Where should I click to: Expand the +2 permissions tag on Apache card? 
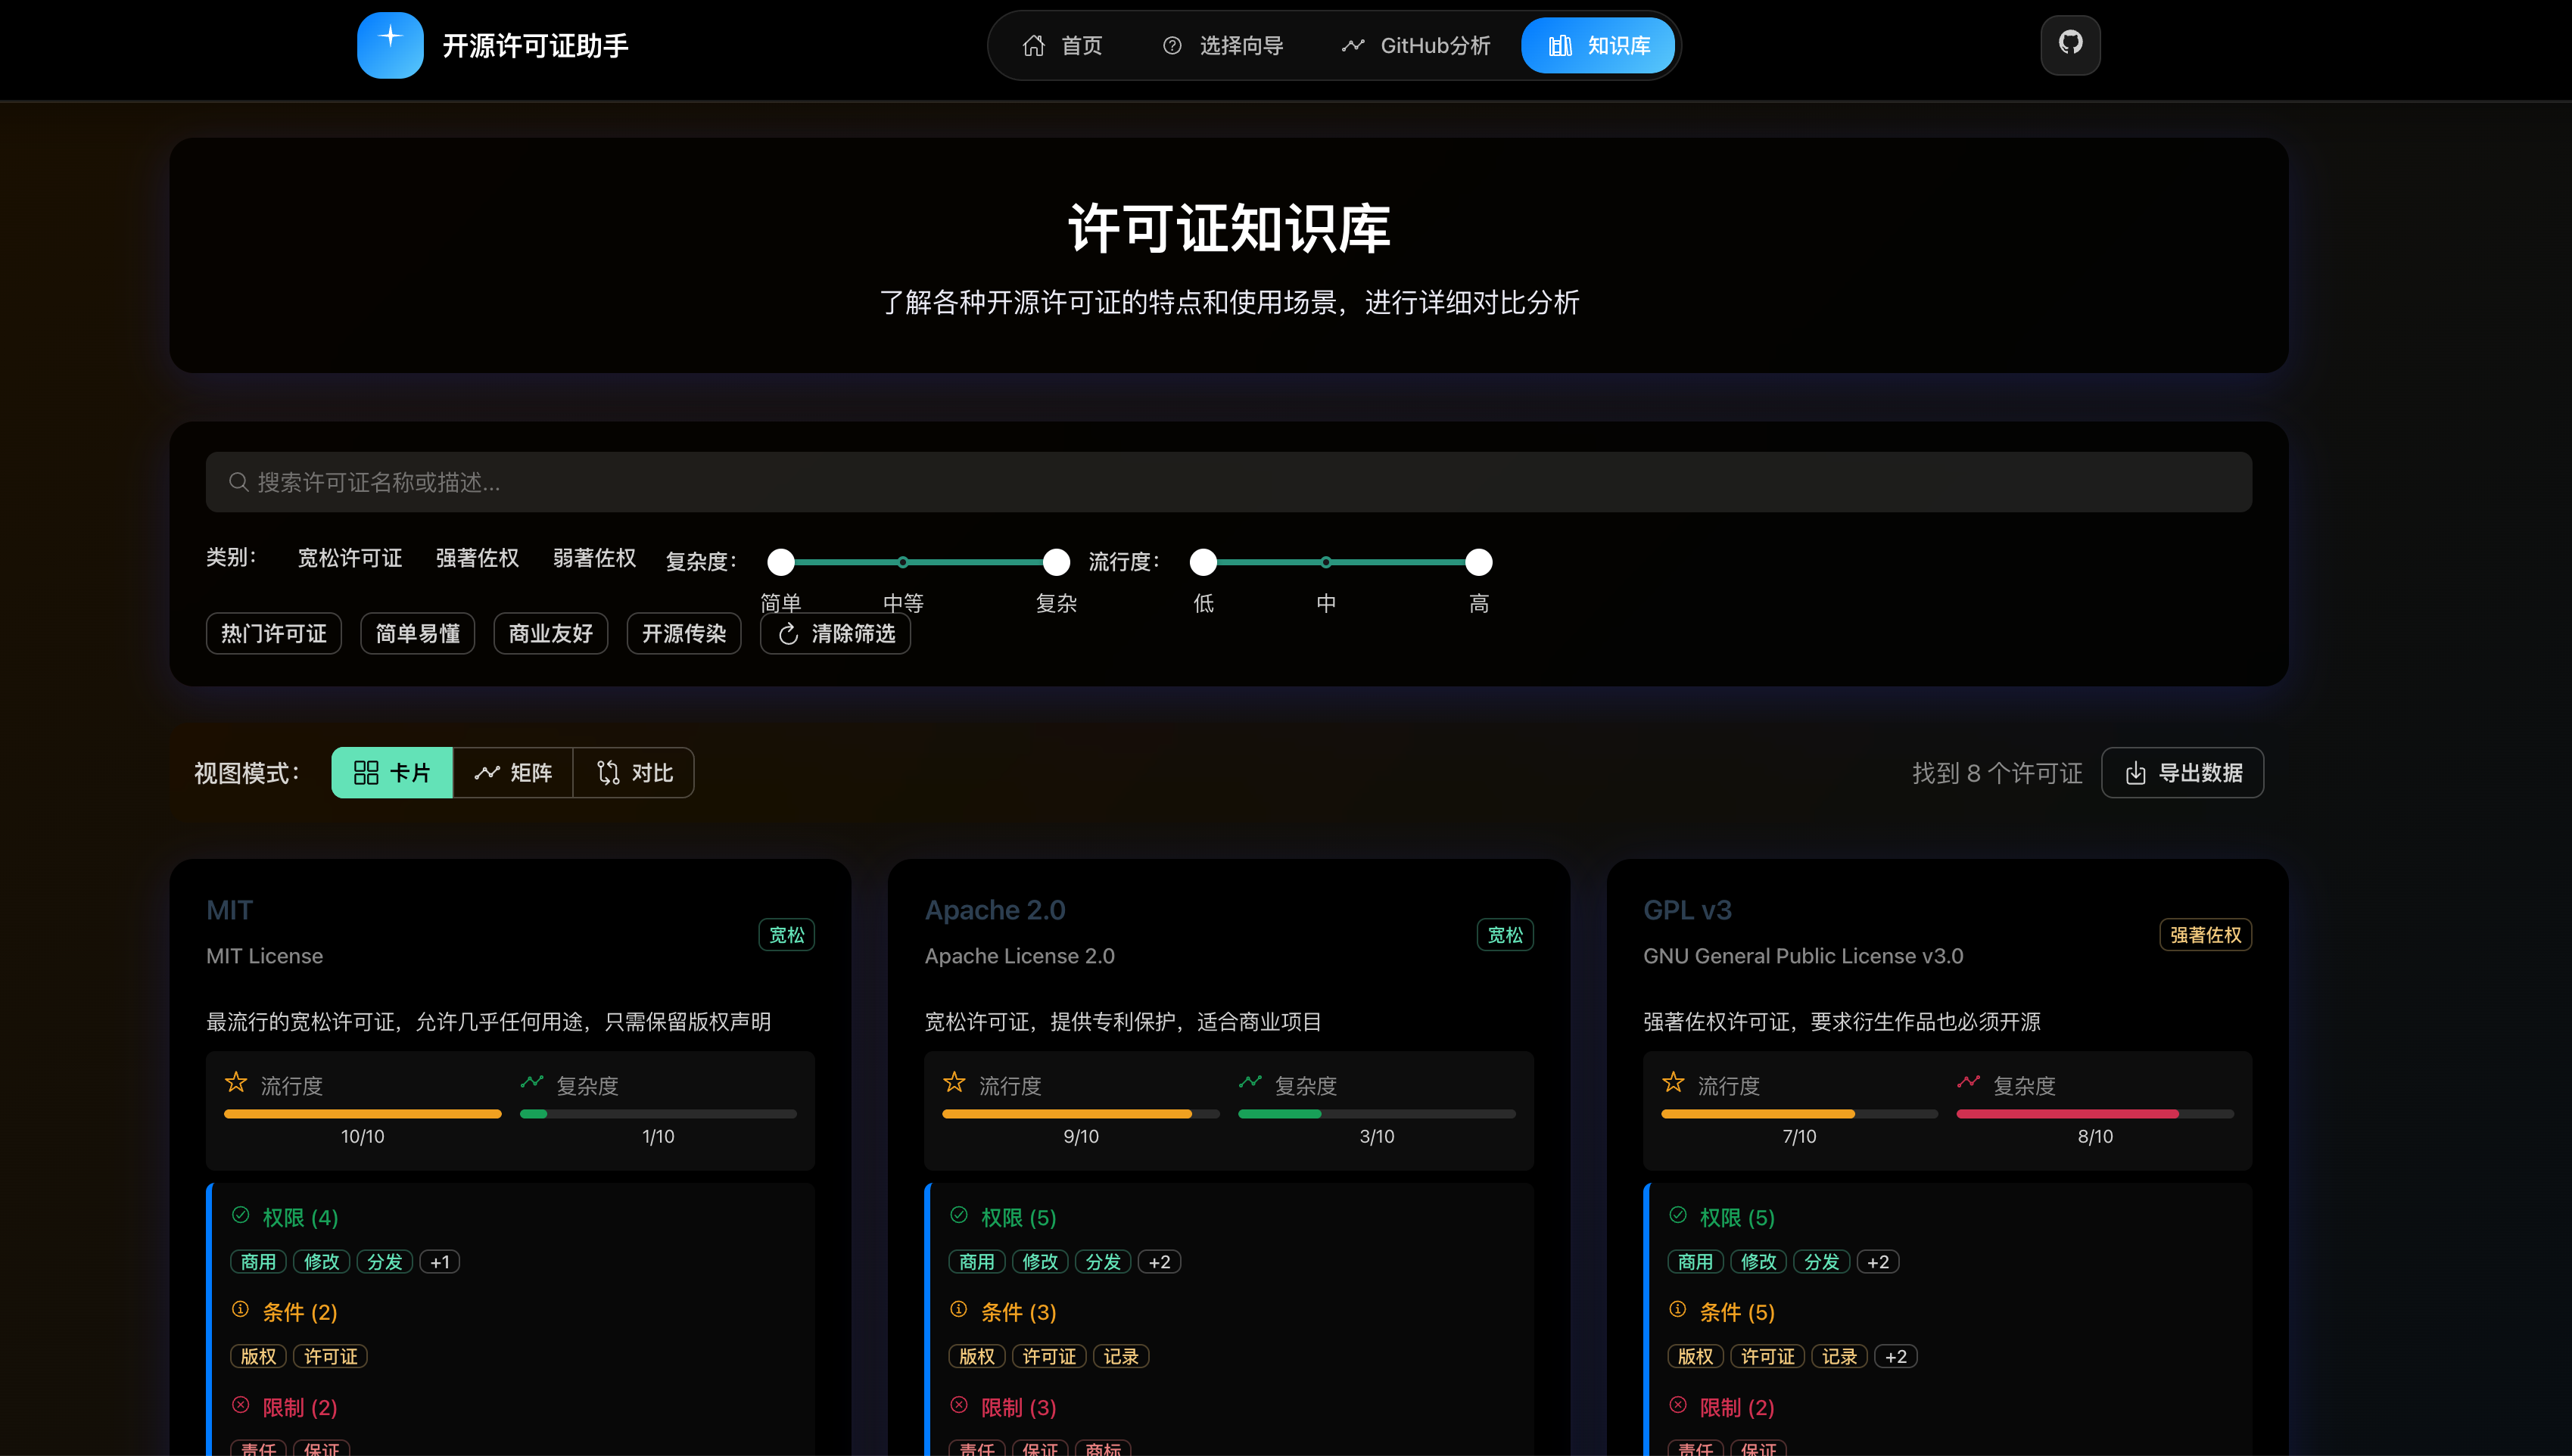click(1159, 1262)
